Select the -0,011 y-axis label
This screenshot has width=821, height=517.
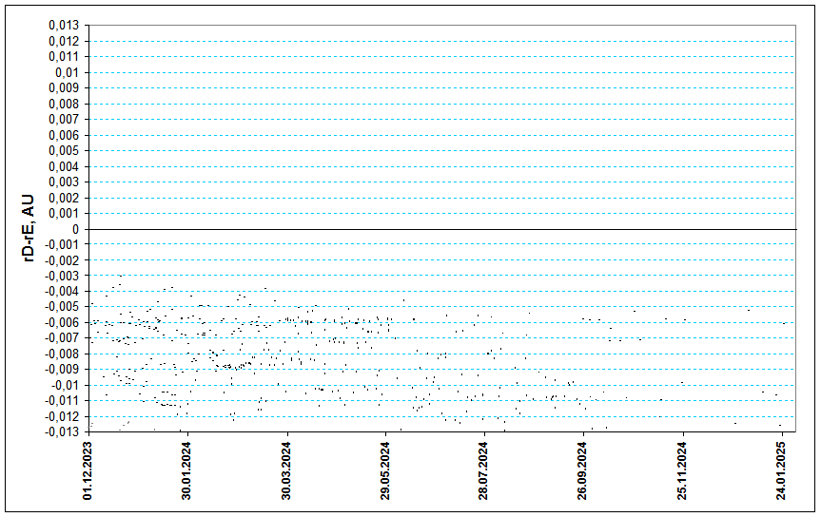click(x=62, y=401)
